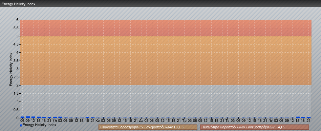Select the Πέ day marker on the time axis
The image size is (321, 131).
tap(270, 121)
